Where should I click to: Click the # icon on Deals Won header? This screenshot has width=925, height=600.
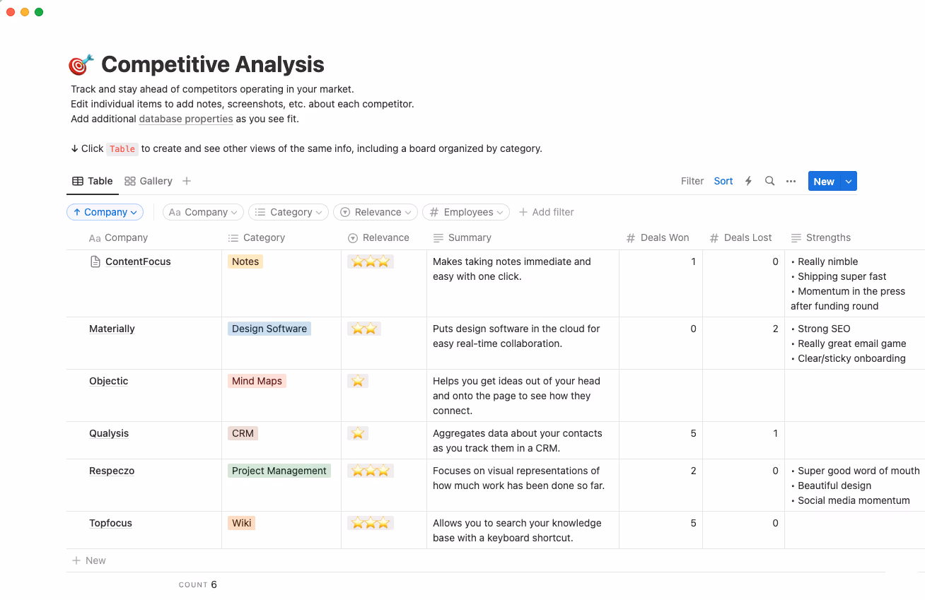coord(629,237)
